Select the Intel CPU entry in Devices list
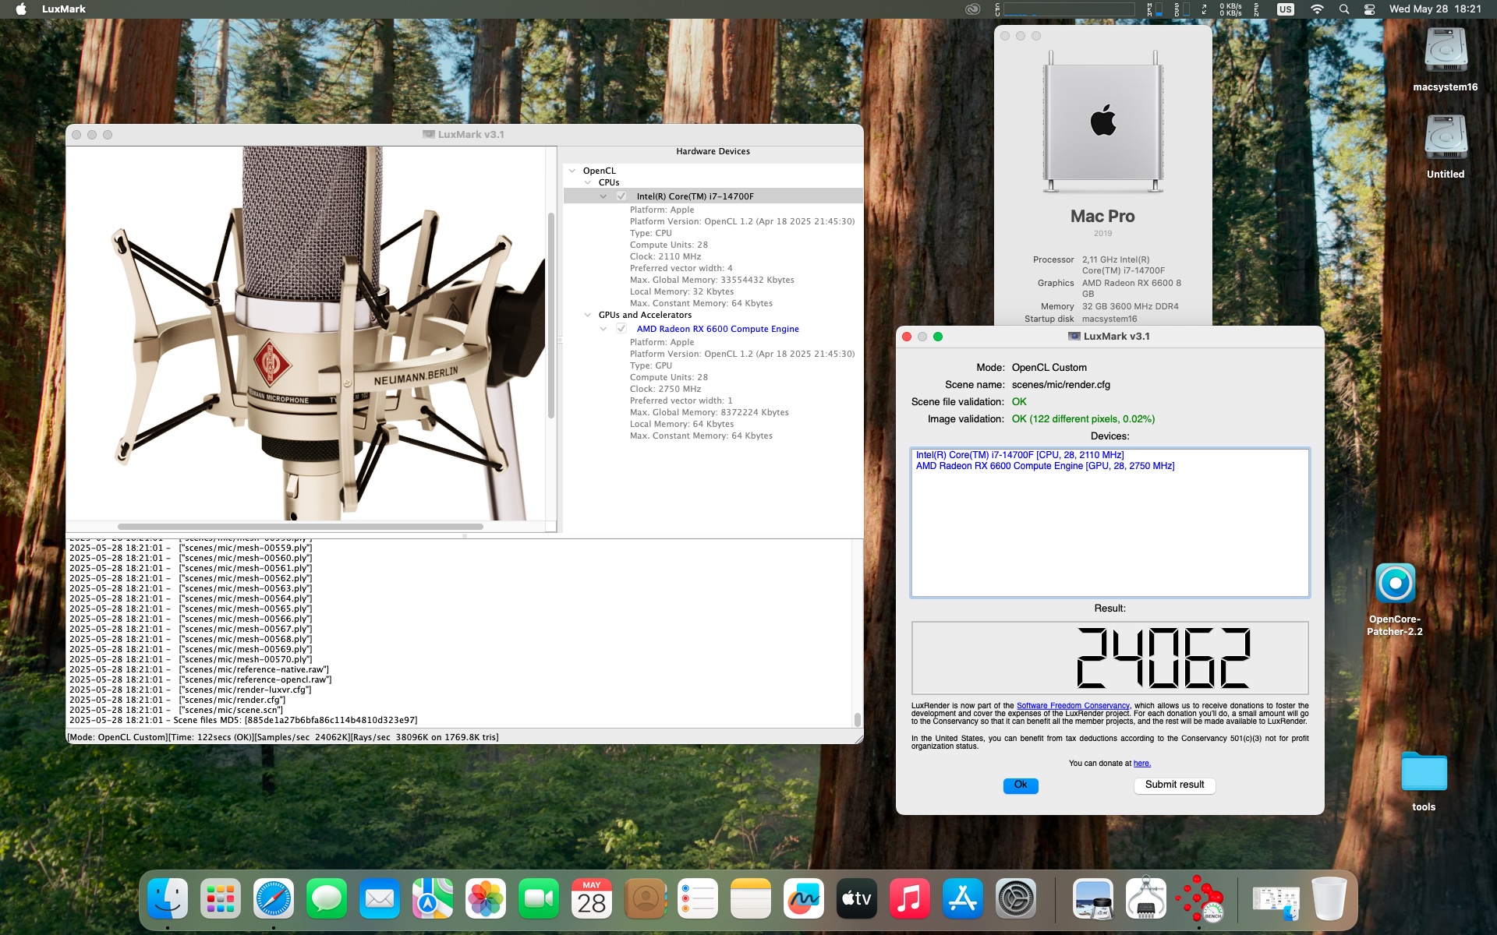This screenshot has height=935, width=1497. 1020,455
